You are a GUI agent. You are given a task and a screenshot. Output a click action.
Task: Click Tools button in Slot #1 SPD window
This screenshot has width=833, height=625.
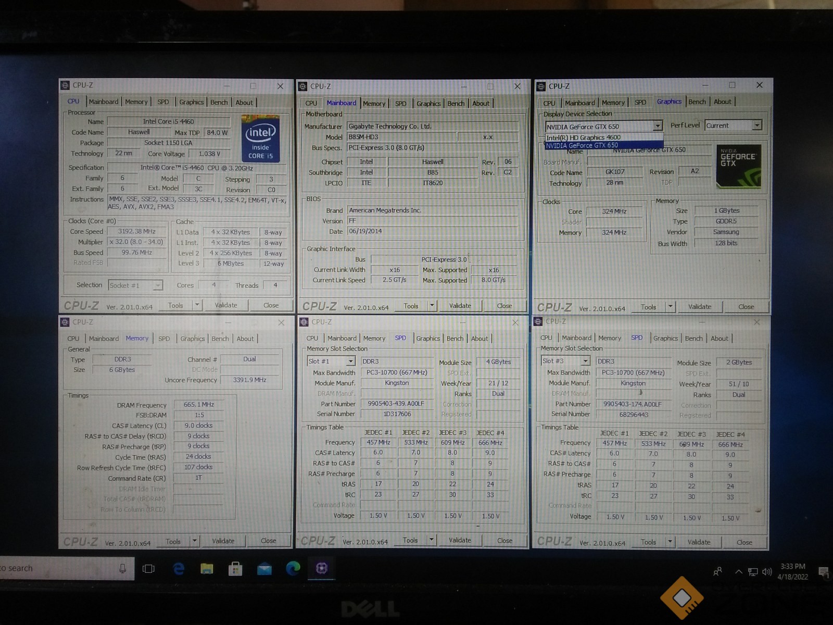tap(410, 541)
